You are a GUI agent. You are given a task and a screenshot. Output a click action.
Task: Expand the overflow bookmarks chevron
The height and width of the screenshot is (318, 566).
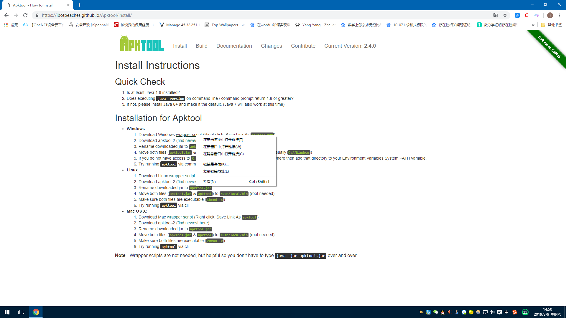coord(533,25)
